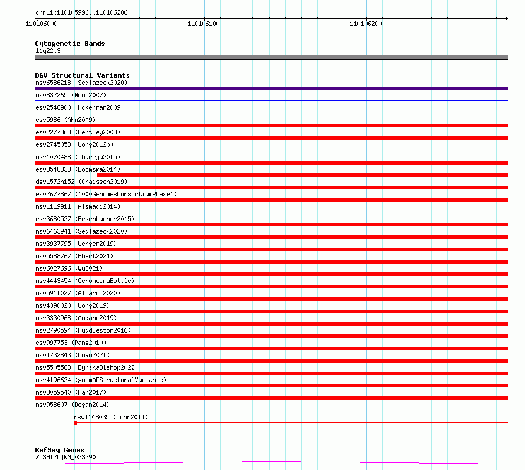Click the nsv6586218 (Sedlazeck2020) variant label
This screenshot has height=470, width=525.
click(81, 83)
